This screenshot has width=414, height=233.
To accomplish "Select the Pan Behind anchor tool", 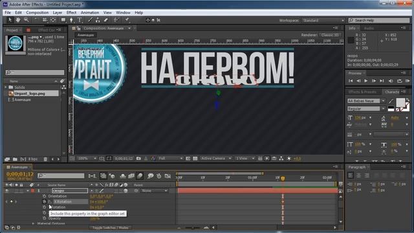I will (x=53, y=20).
